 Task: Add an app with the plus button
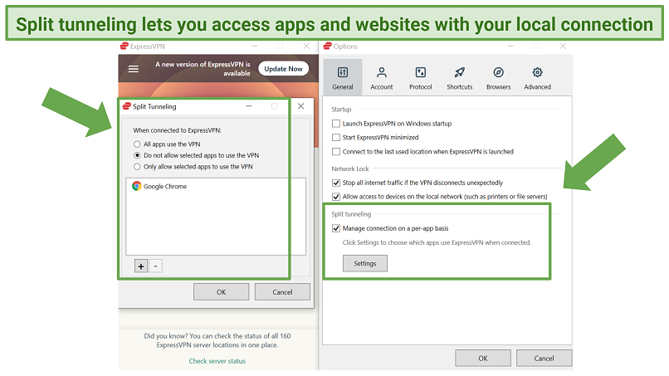pos(141,266)
